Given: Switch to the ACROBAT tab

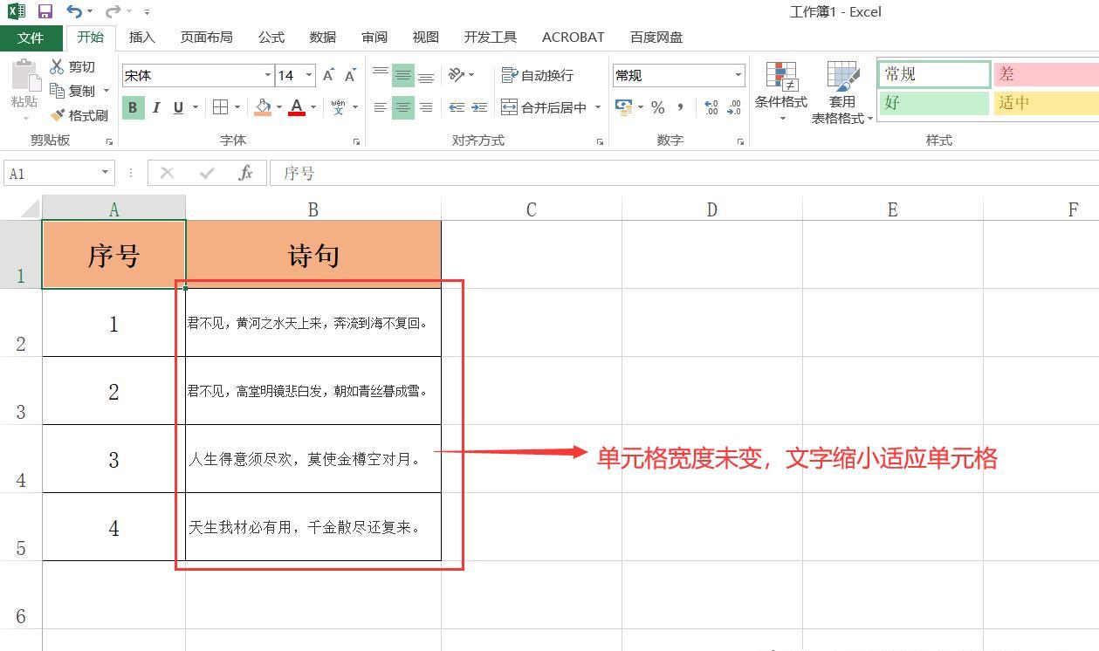Looking at the screenshot, I should click(x=573, y=38).
